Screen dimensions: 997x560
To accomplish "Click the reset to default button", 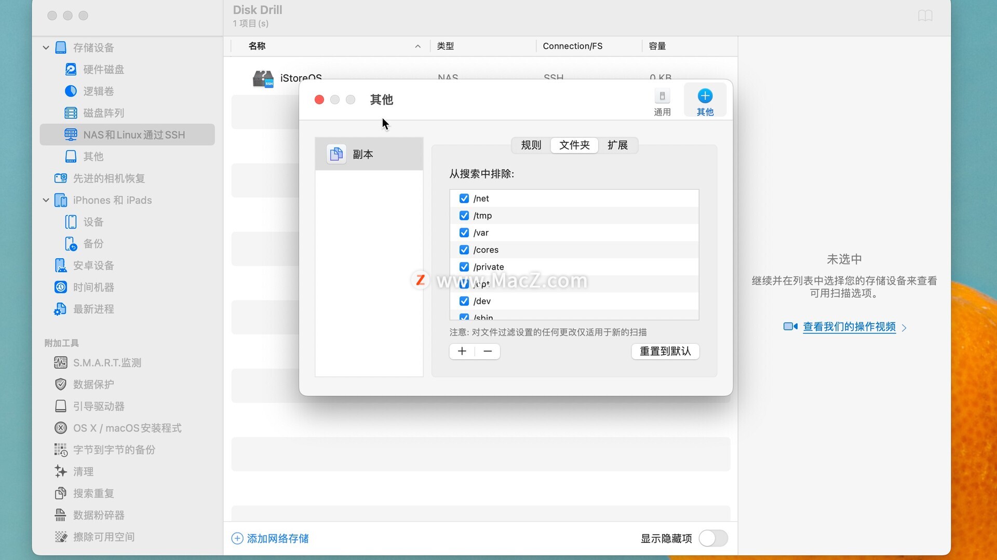I will (x=665, y=352).
